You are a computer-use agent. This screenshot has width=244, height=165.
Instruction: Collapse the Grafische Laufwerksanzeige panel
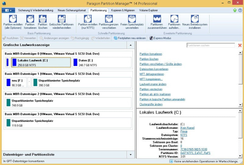pos(131,45)
